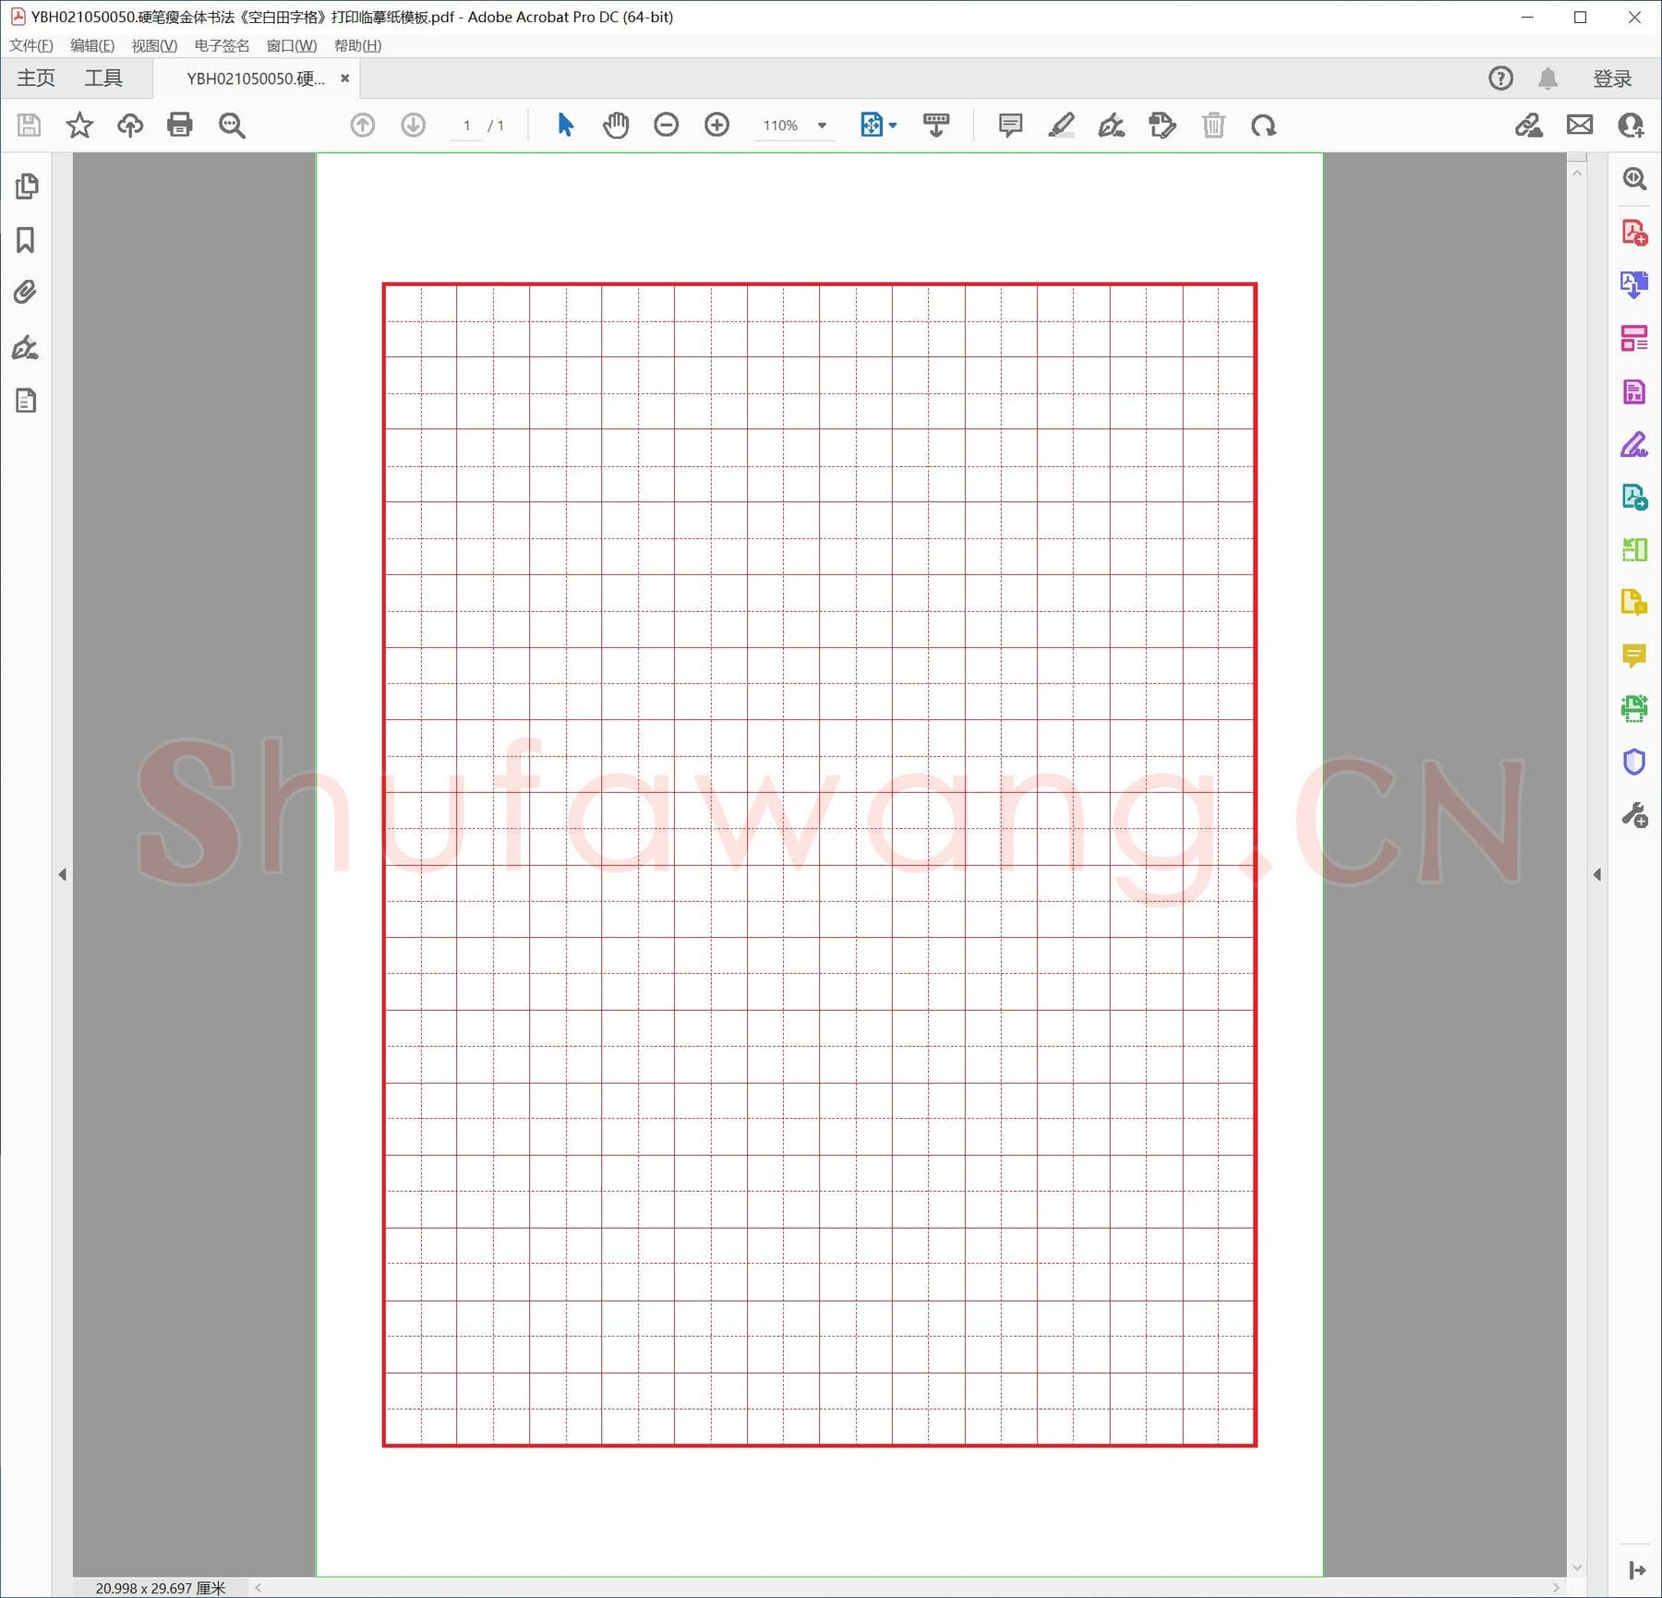The height and width of the screenshot is (1598, 1662).
Task: Choose the selection arrow tool
Action: (565, 125)
